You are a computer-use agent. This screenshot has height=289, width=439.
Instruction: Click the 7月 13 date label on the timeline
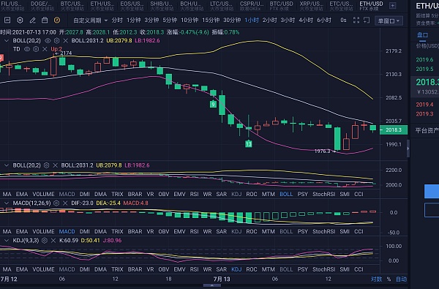click(222, 279)
